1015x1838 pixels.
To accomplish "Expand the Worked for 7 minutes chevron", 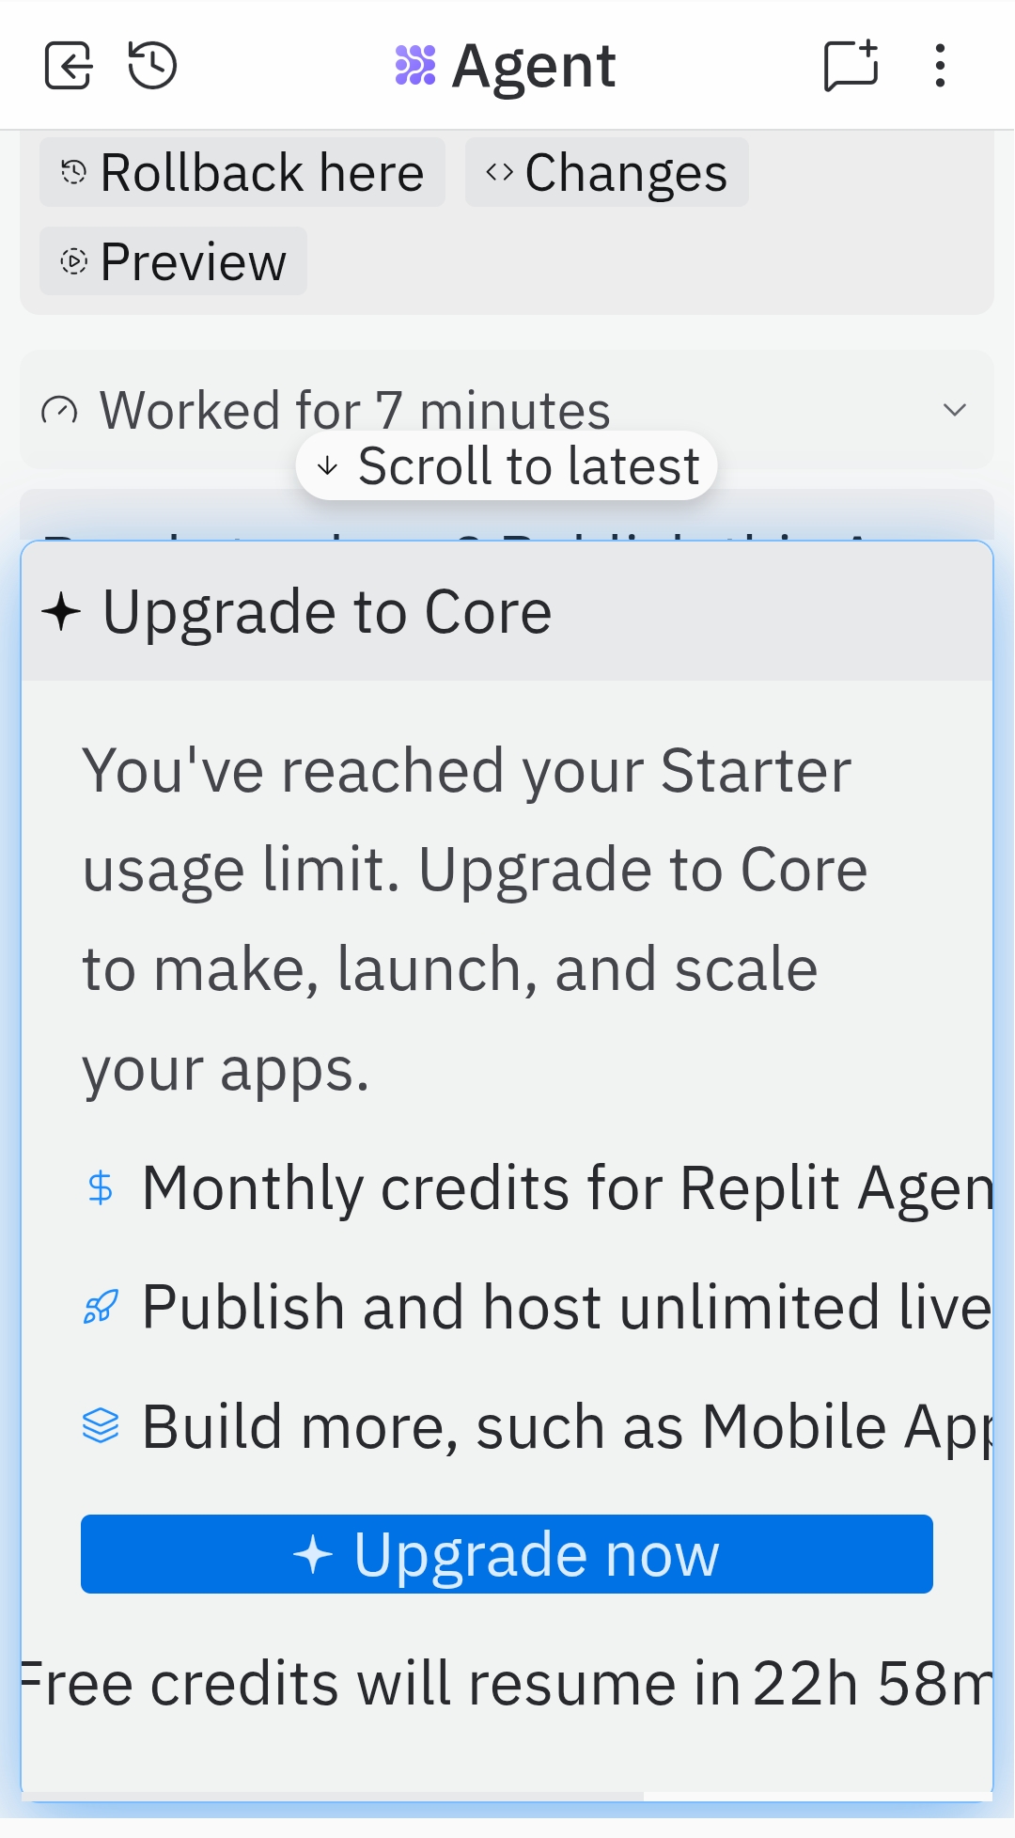I will [x=955, y=410].
